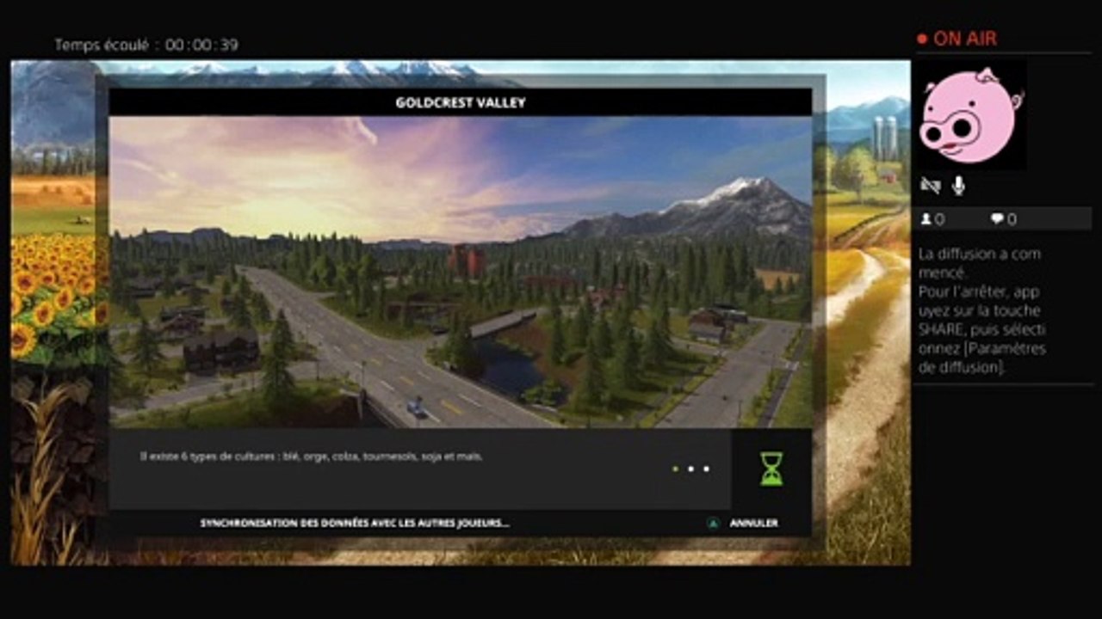The height and width of the screenshot is (619, 1102).
Task: Click the green hourglass loading icon
Action: tap(771, 469)
